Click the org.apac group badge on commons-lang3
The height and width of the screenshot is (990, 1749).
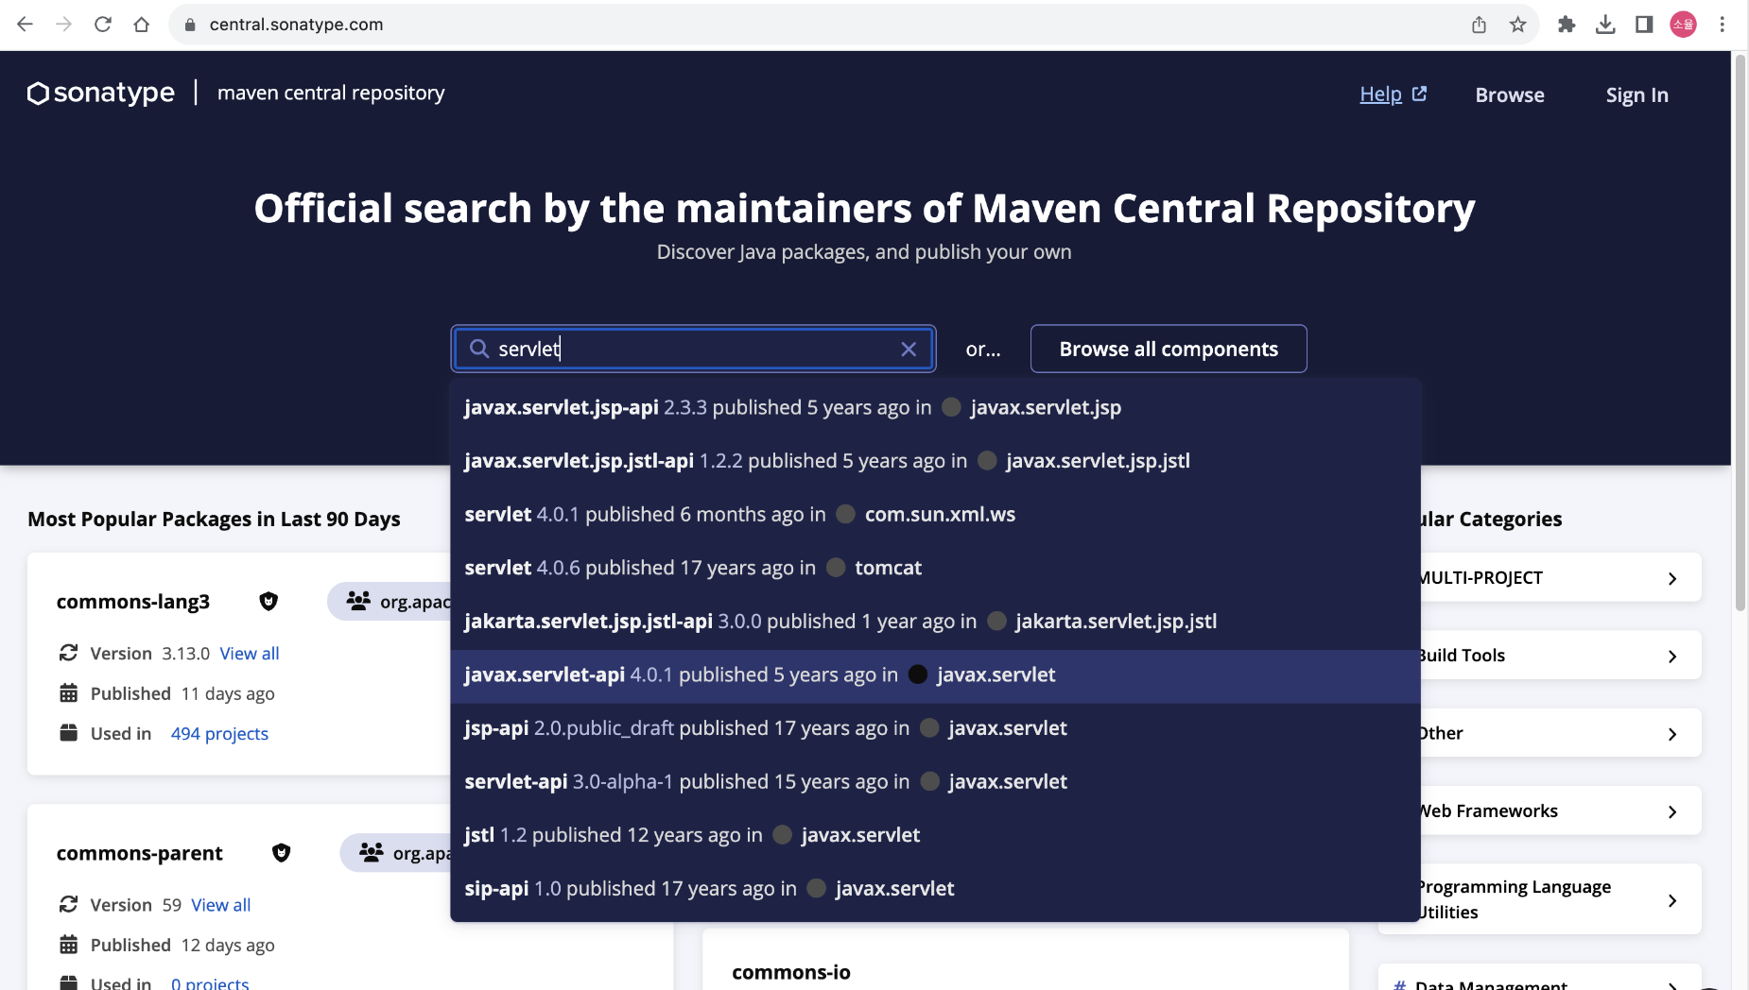pos(390,602)
